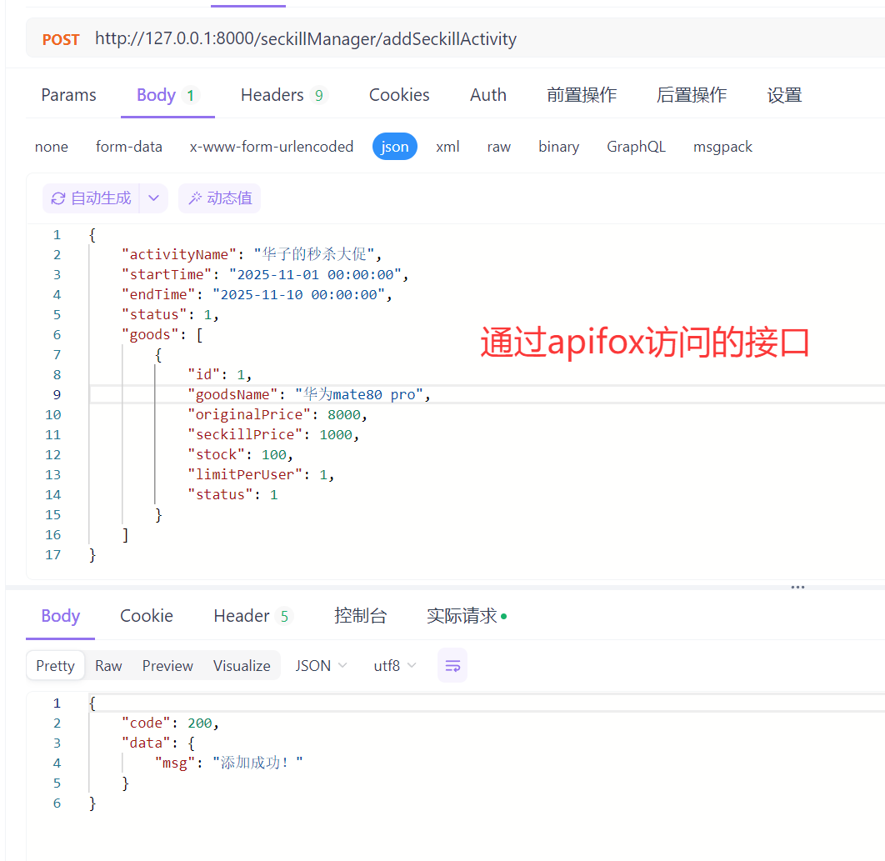
Task: Select the form-data body type
Action: point(128,147)
